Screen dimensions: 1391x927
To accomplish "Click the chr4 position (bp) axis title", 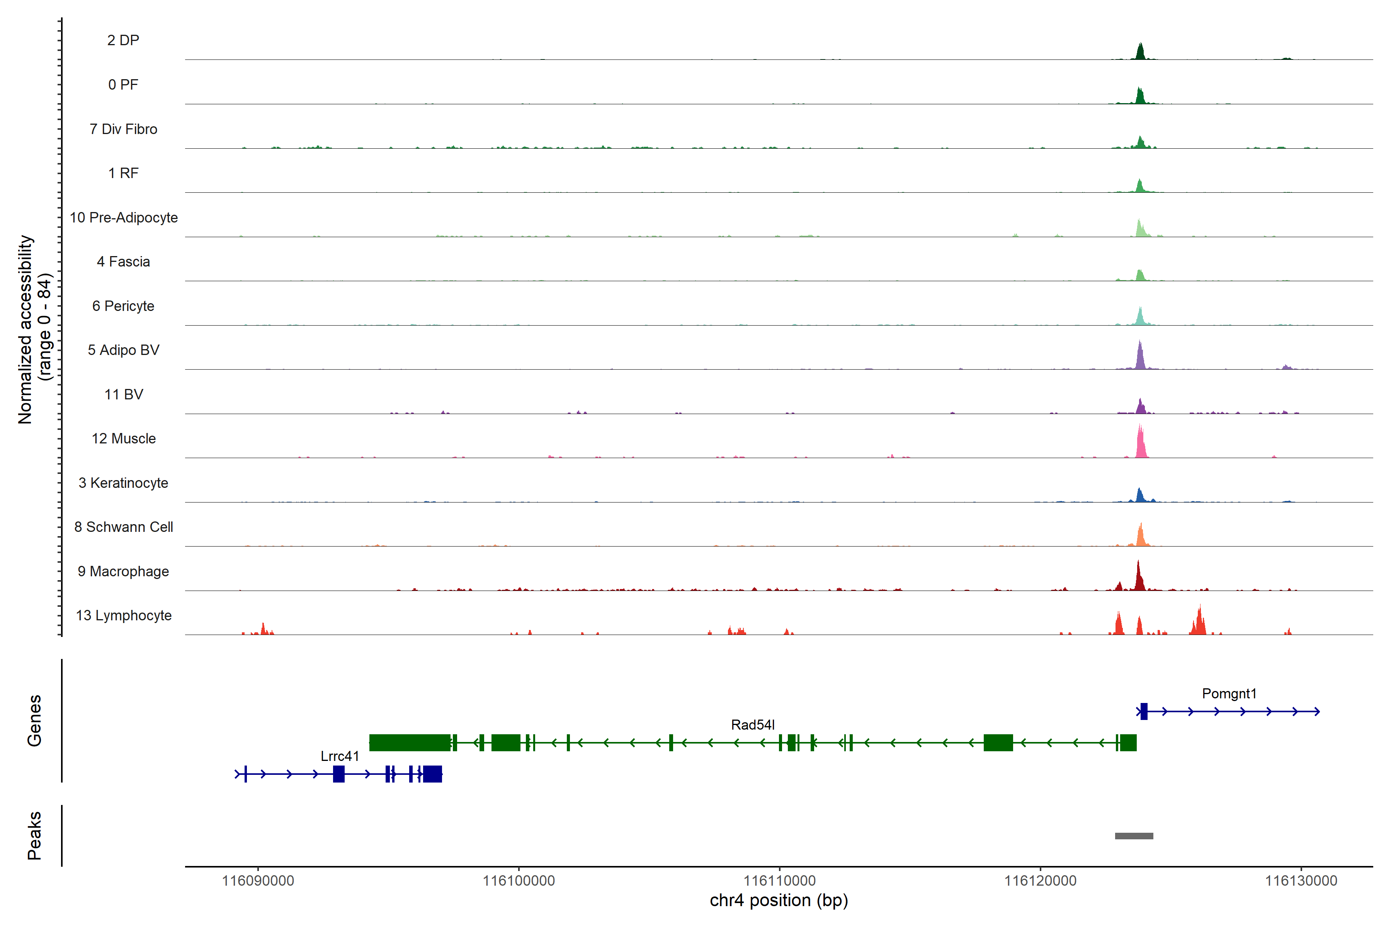I will click(x=778, y=900).
